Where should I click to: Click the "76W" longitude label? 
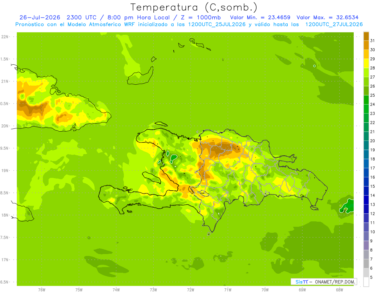coord(42,290)
